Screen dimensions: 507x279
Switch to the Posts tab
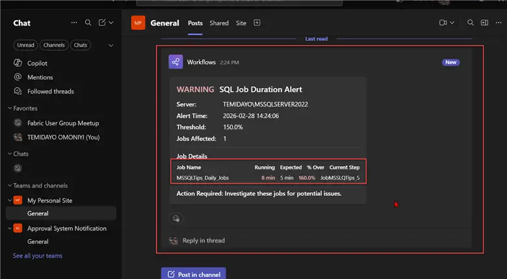click(x=195, y=23)
